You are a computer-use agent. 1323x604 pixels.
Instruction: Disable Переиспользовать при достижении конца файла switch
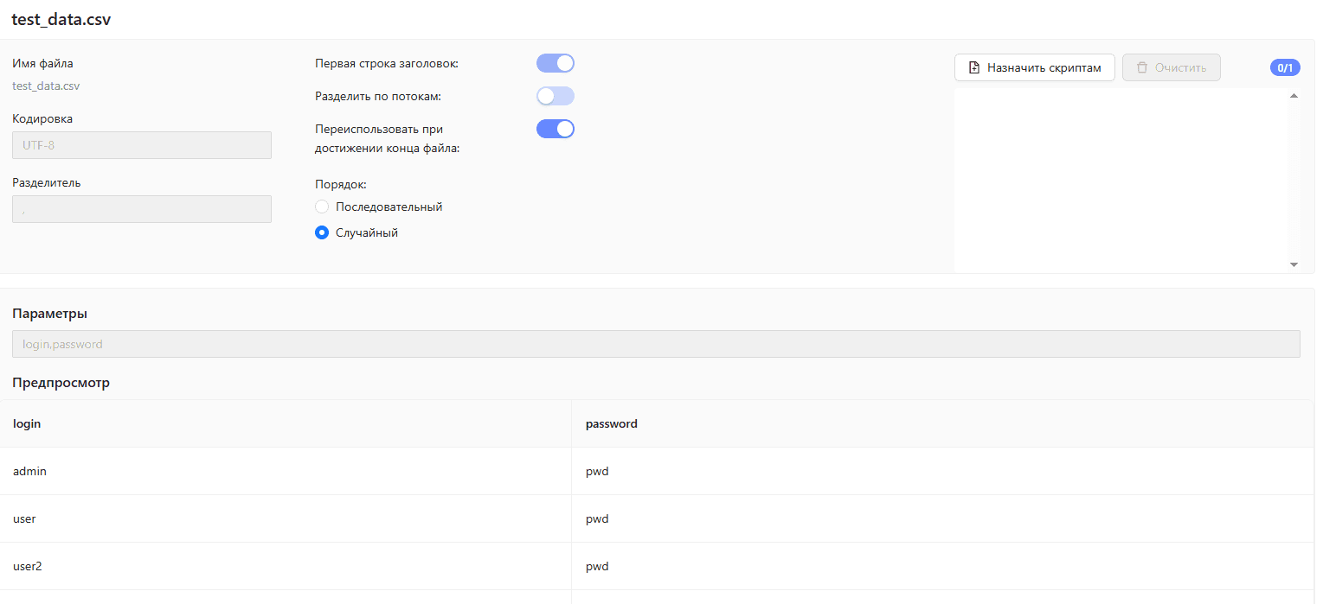556,129
